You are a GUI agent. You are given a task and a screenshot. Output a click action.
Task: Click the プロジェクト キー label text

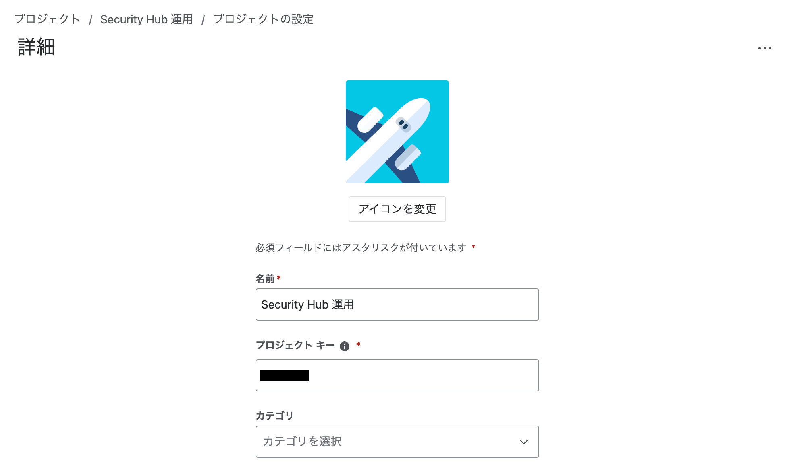click(295, 345)
